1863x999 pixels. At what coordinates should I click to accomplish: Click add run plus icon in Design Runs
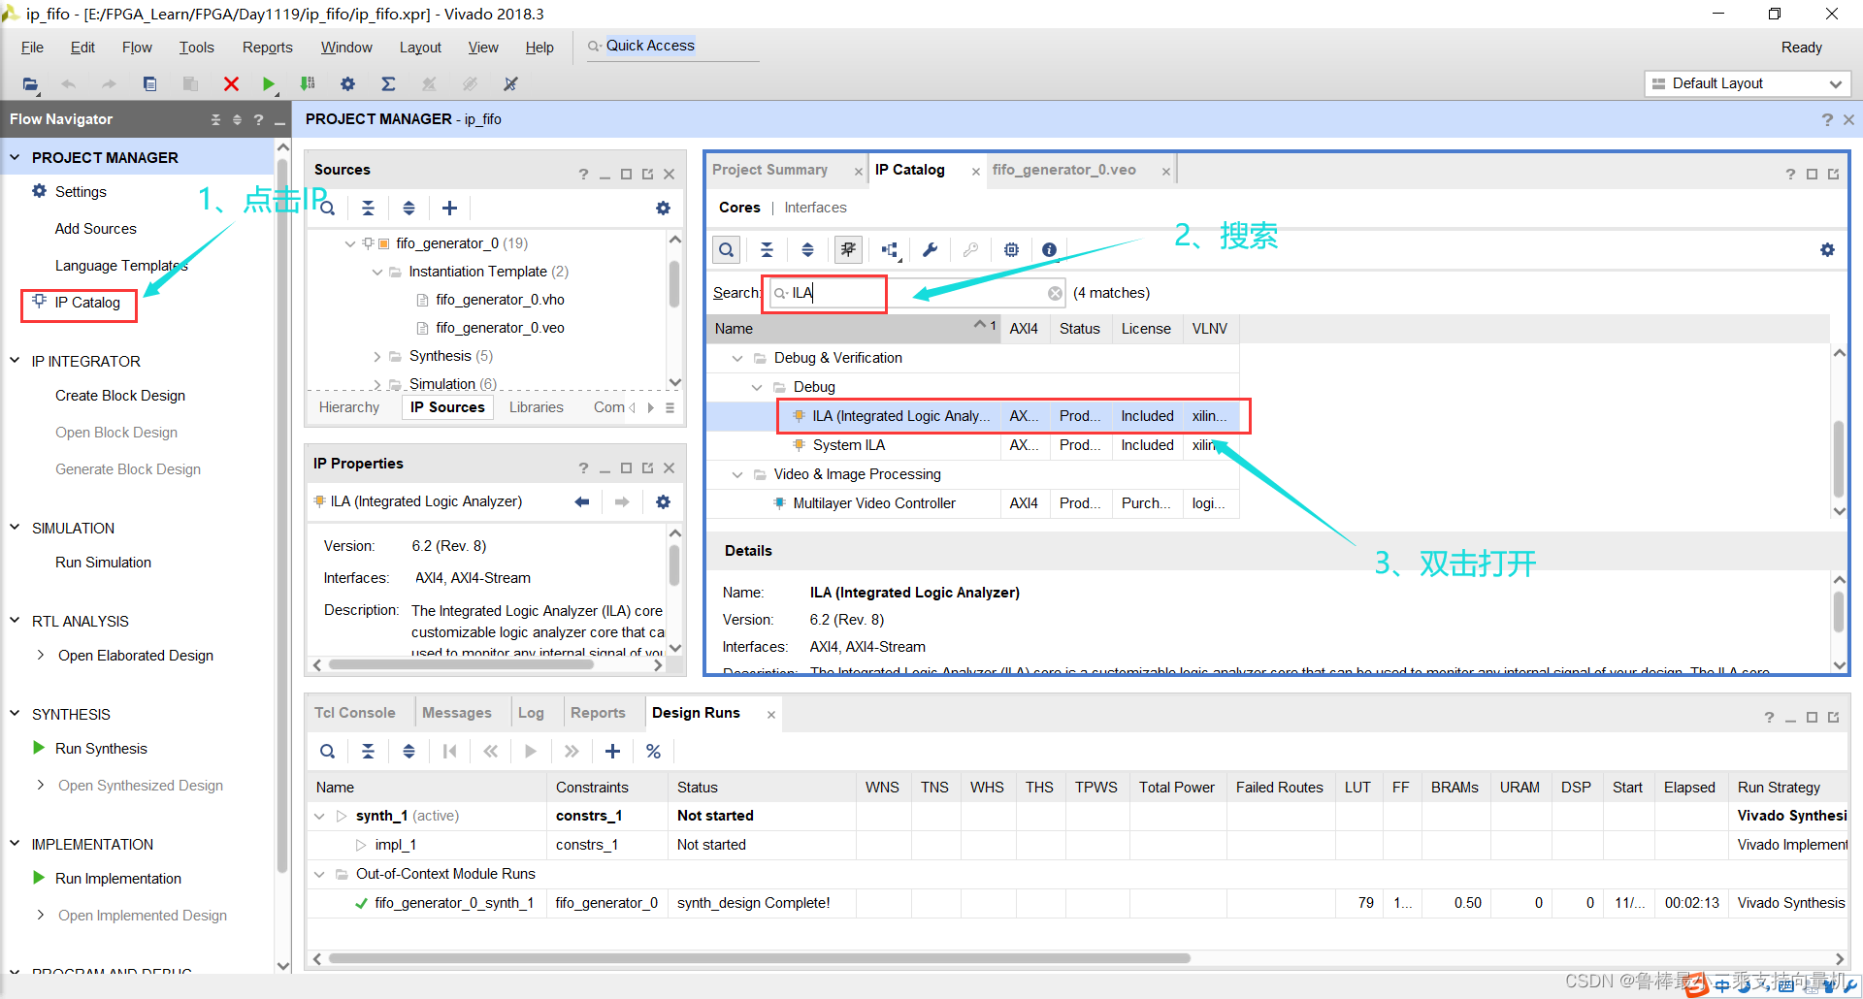612,751
